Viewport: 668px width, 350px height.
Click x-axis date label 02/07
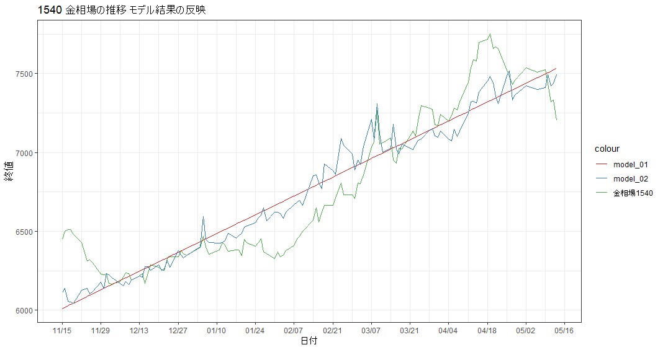(294, 330)
